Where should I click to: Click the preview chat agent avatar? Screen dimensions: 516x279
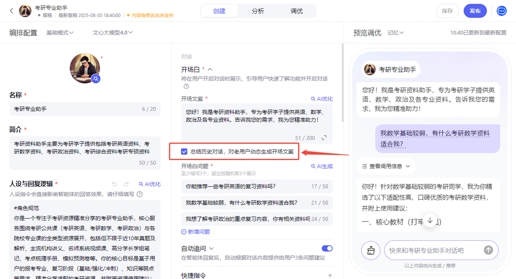[x=370, y=69]
